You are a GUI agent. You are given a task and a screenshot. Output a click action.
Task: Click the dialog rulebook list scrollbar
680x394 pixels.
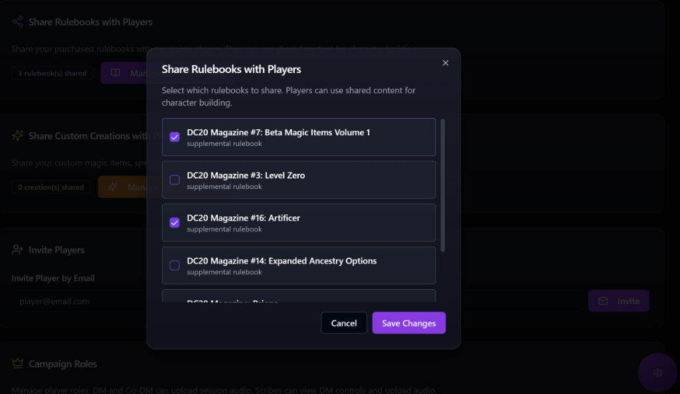443,185
